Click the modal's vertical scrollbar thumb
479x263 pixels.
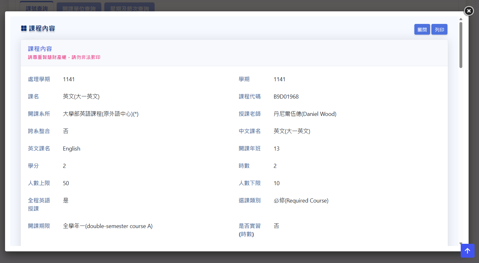pyautogui.click(x=461, y=45)
